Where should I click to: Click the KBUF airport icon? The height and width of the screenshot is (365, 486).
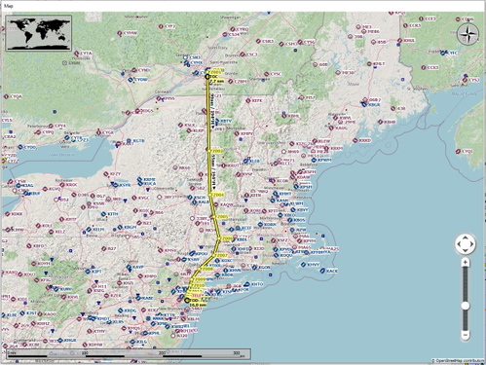point(26,194)
